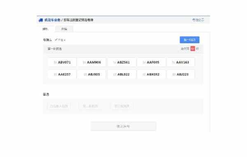Screen dimensions: 247x157
Task: Click the blue next-group button
Action: pos(189,40)
